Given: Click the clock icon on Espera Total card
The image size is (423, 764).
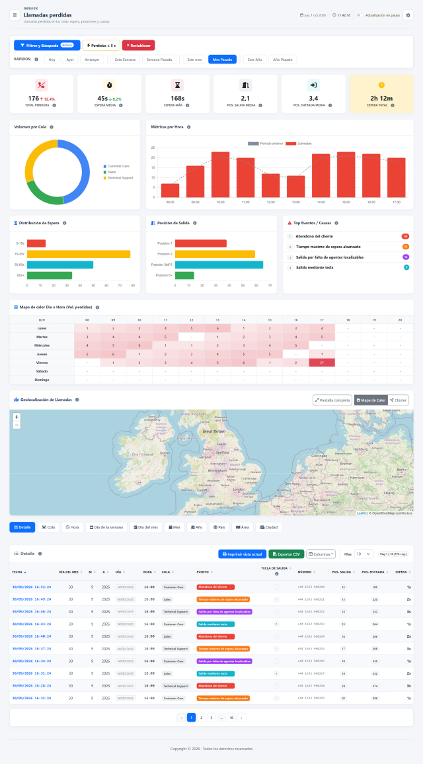Looking at the screenshot, I should pos(381,85).
